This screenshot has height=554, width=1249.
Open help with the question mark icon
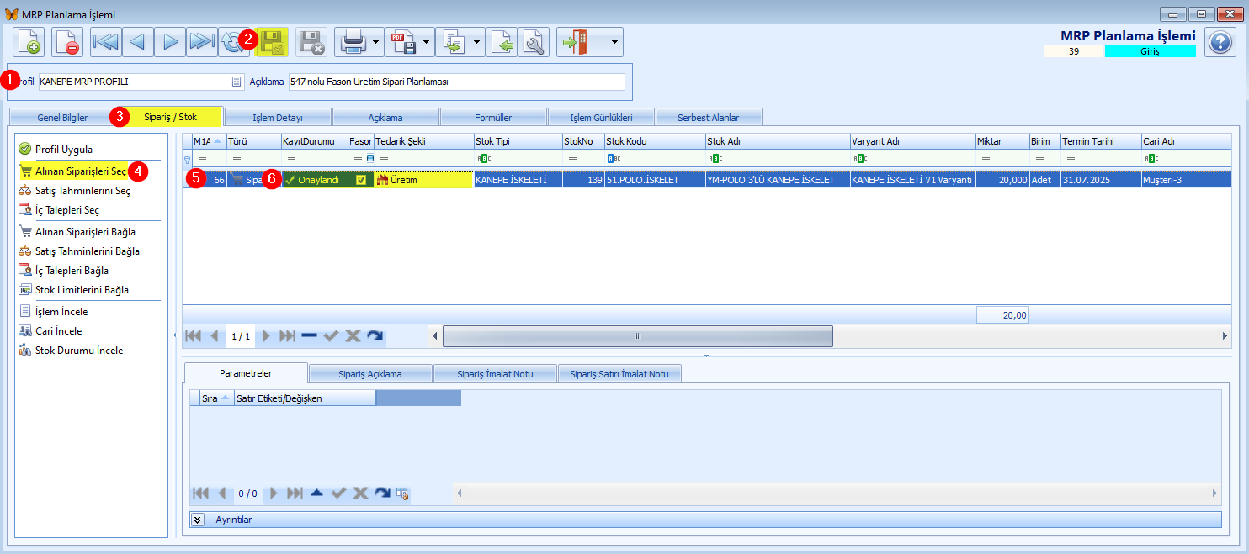1220,41
